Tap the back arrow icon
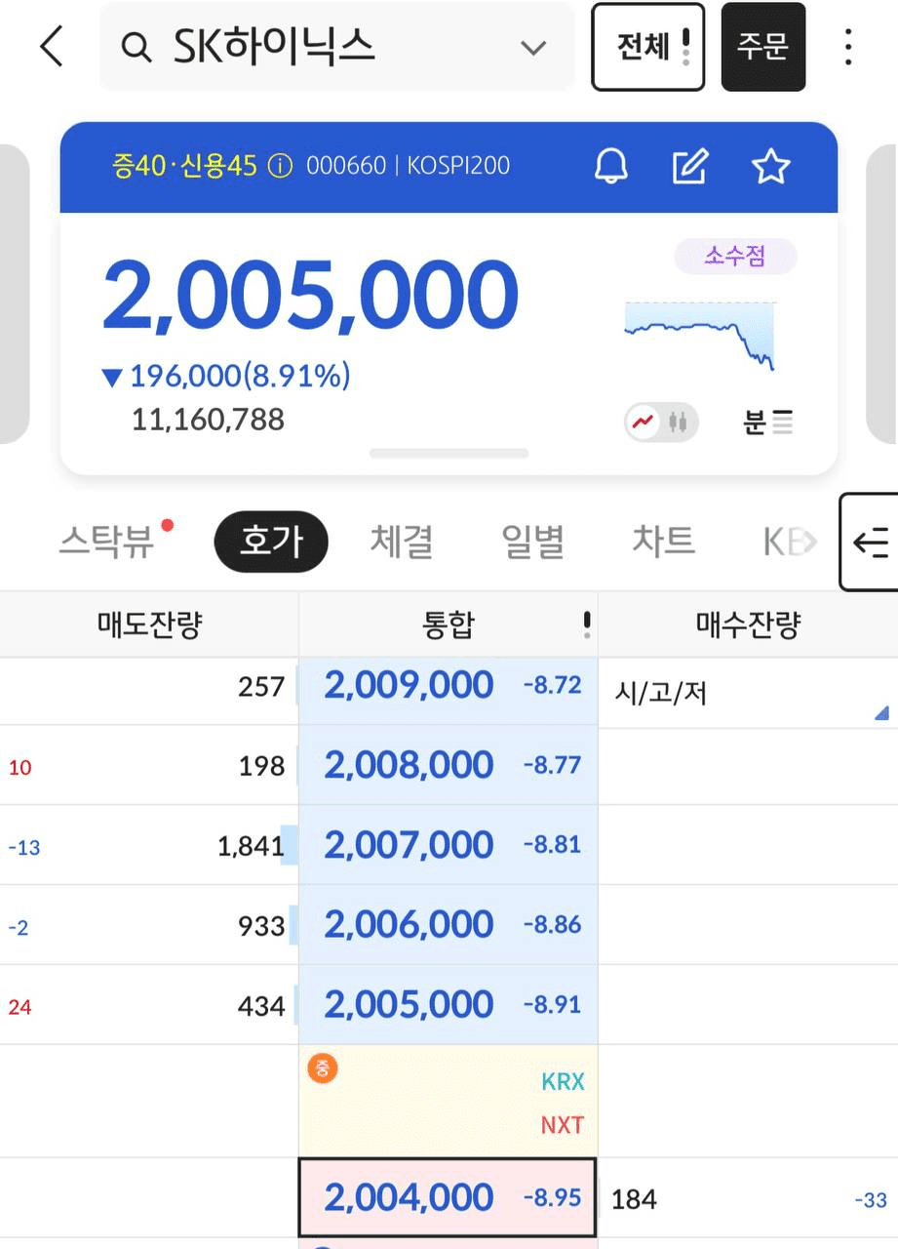 [52, 46]
